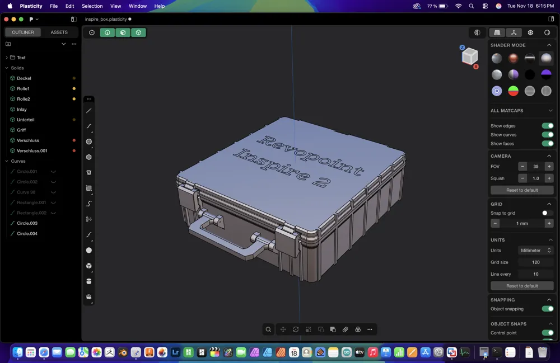
Task: Select the Polygon hexagon tool
Action: 89,157
